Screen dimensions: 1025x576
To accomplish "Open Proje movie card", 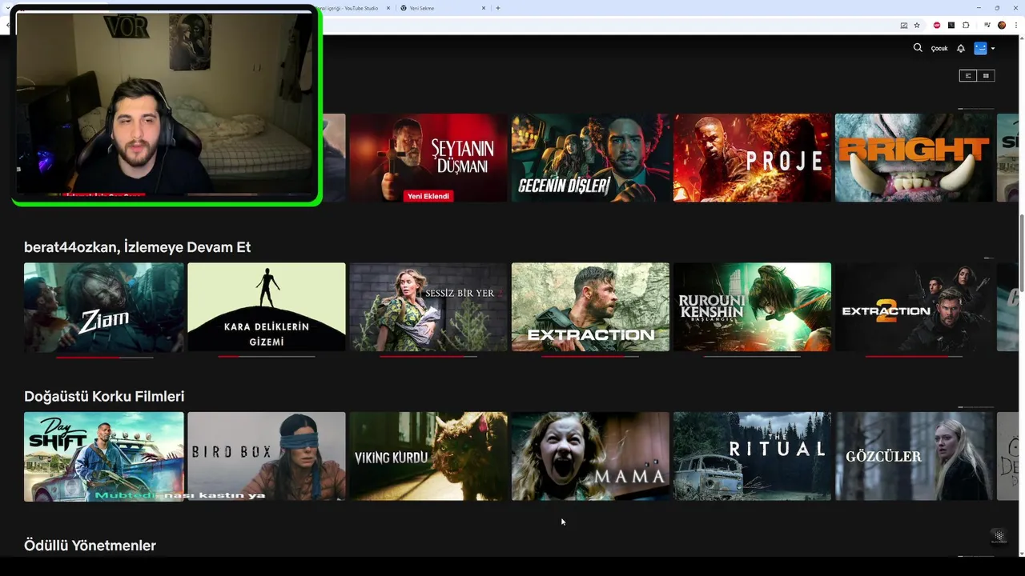I will click(752, 158).
